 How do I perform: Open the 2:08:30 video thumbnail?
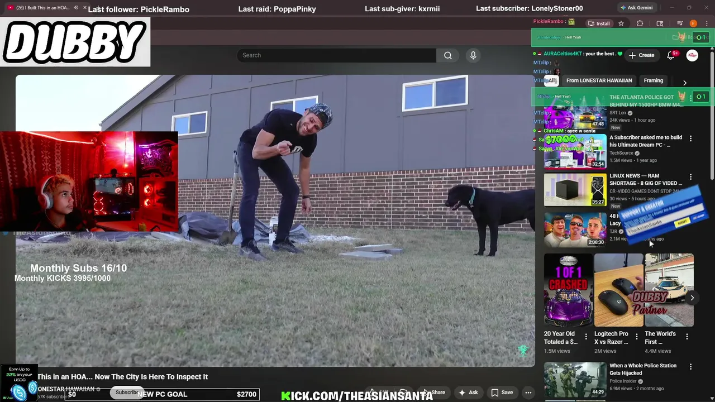(575, 229)
